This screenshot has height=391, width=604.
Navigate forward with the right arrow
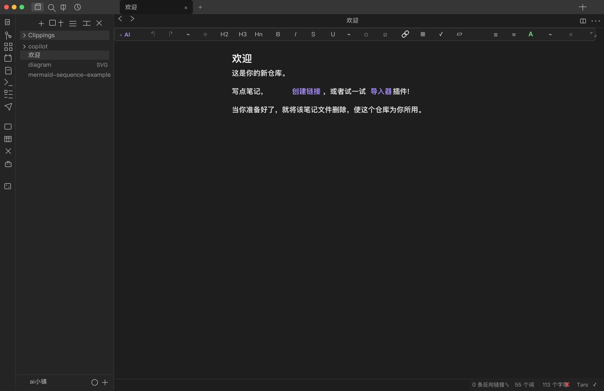(x=132, y=19)
